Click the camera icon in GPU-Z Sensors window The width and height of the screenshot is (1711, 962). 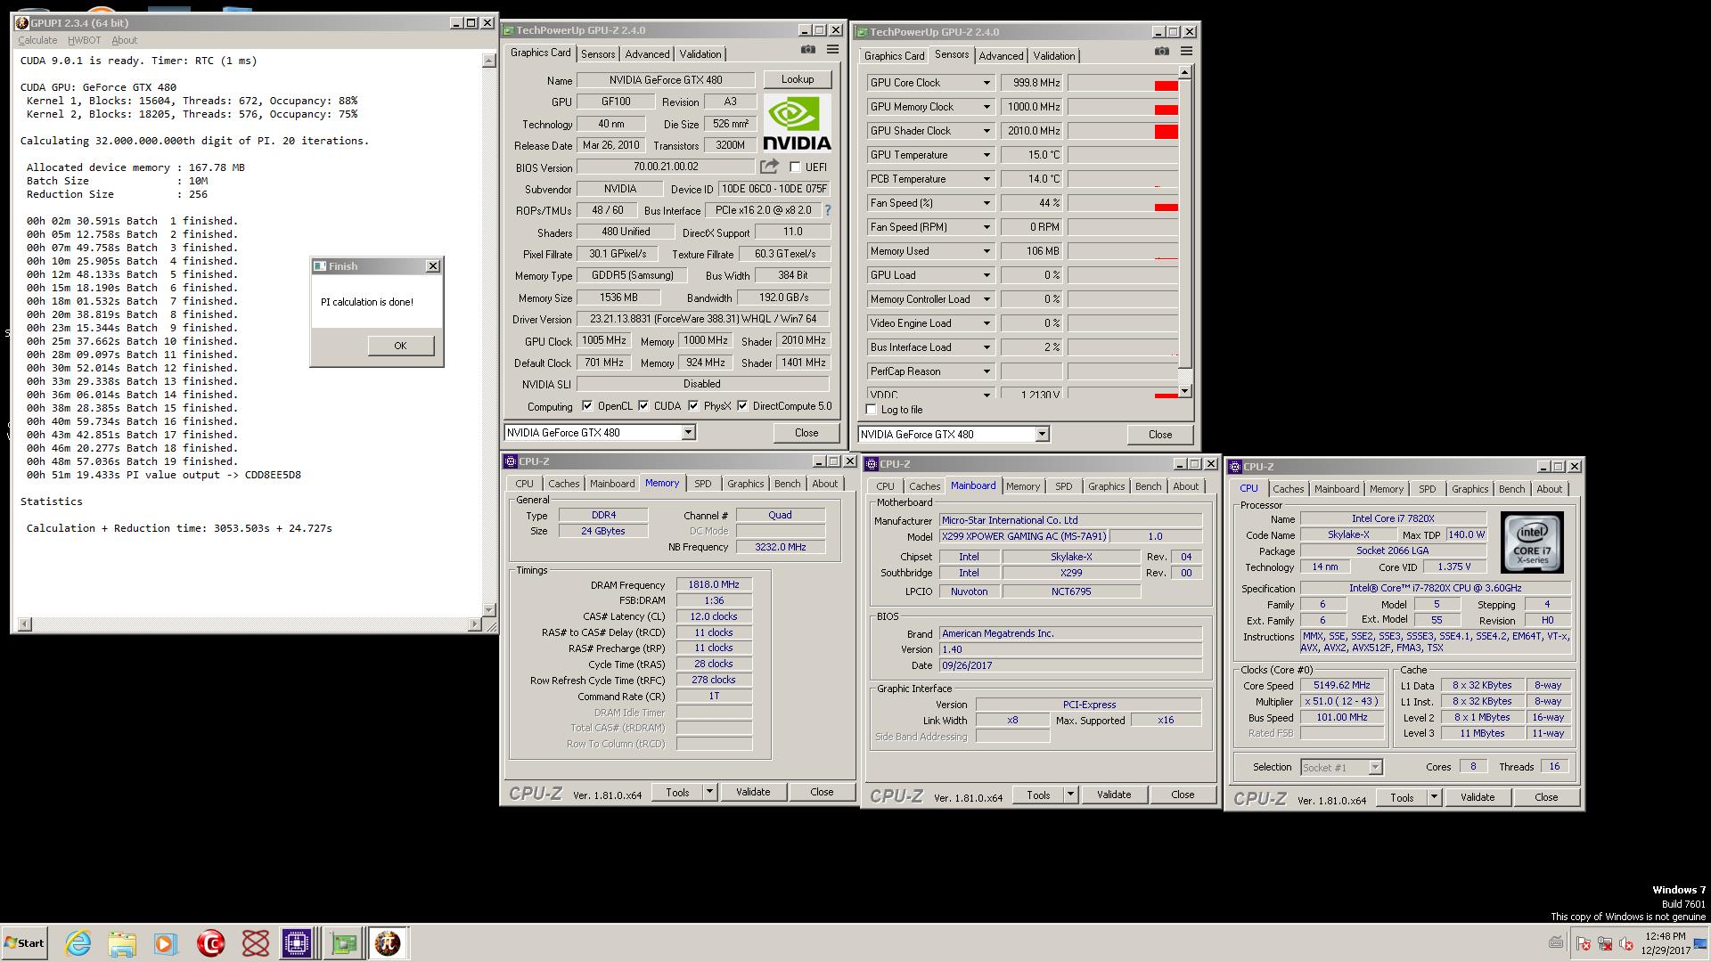point(1161,52)
